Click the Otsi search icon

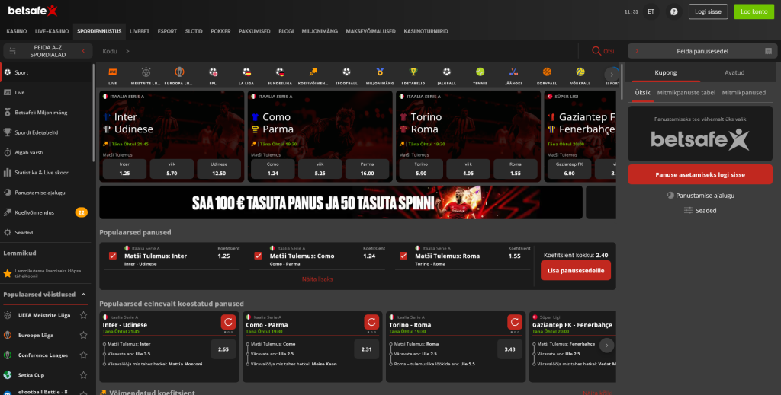(x=596, y=51)
